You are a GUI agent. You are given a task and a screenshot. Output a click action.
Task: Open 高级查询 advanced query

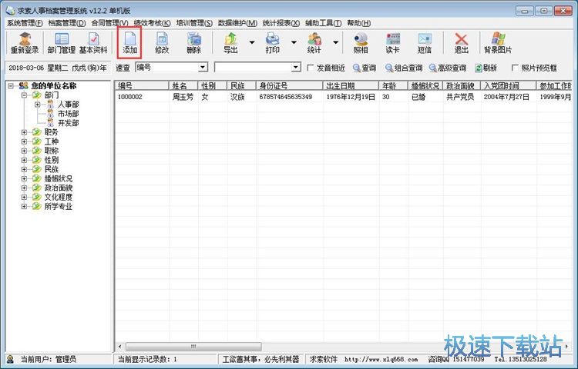click(448, 68)
